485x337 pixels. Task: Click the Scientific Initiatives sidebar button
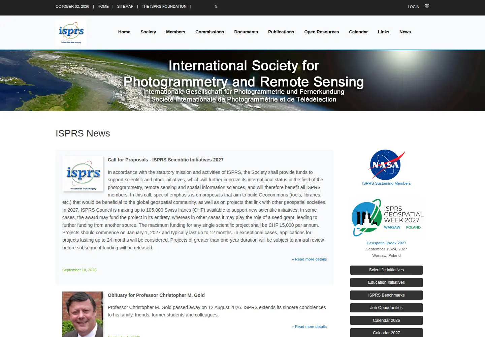click(387, 270)
